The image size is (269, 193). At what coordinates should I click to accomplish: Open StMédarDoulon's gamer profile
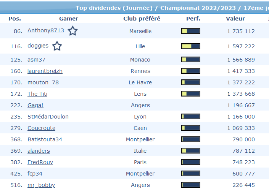(48, 117)
